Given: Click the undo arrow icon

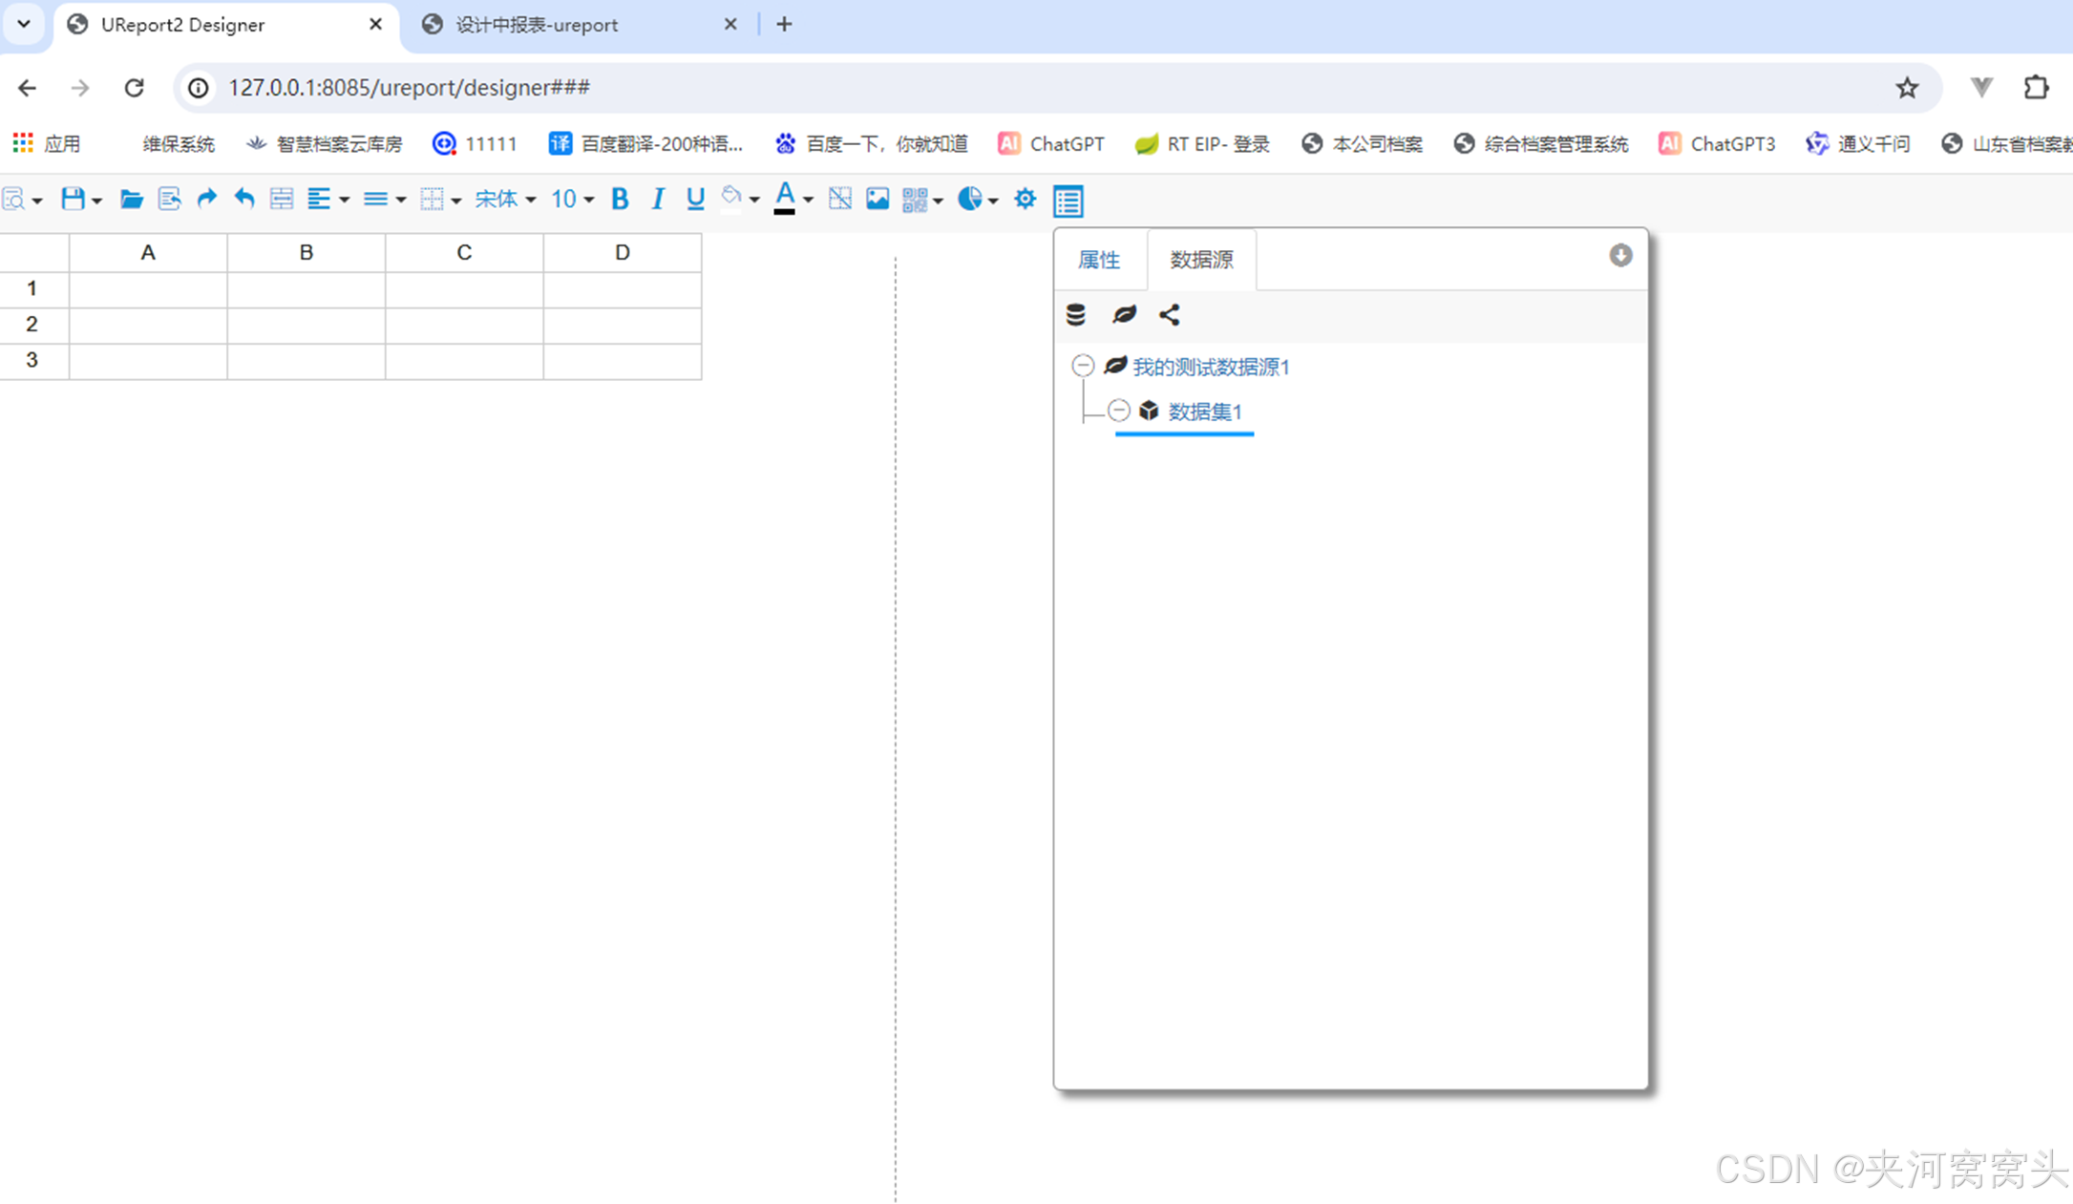Looking at the screenshot, I should point(244,199).
